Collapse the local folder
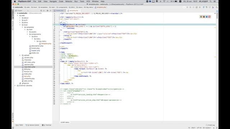230x129 pixels. pos(20,25)
